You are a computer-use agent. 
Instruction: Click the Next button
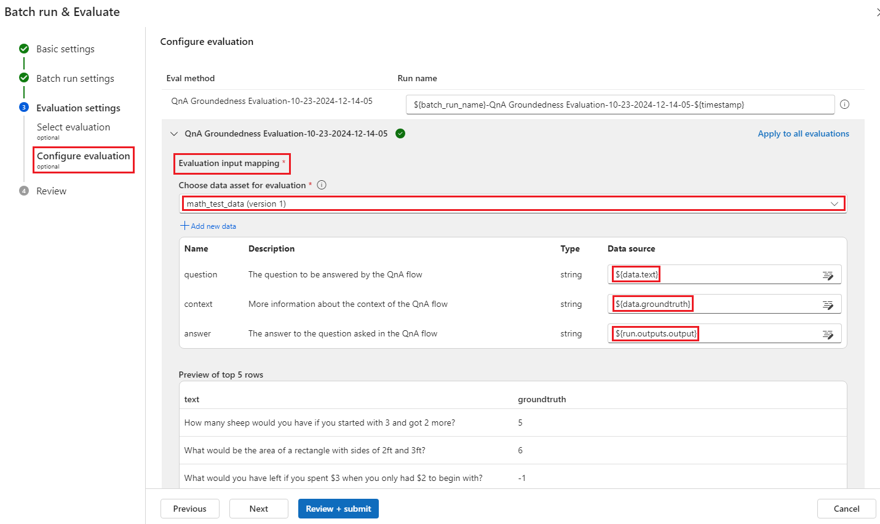click(258, 509)
